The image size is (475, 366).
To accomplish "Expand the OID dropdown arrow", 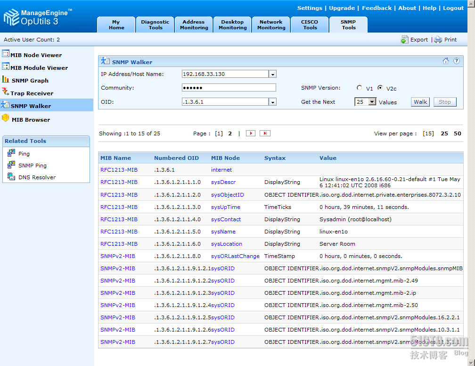I will pos(272,102).
